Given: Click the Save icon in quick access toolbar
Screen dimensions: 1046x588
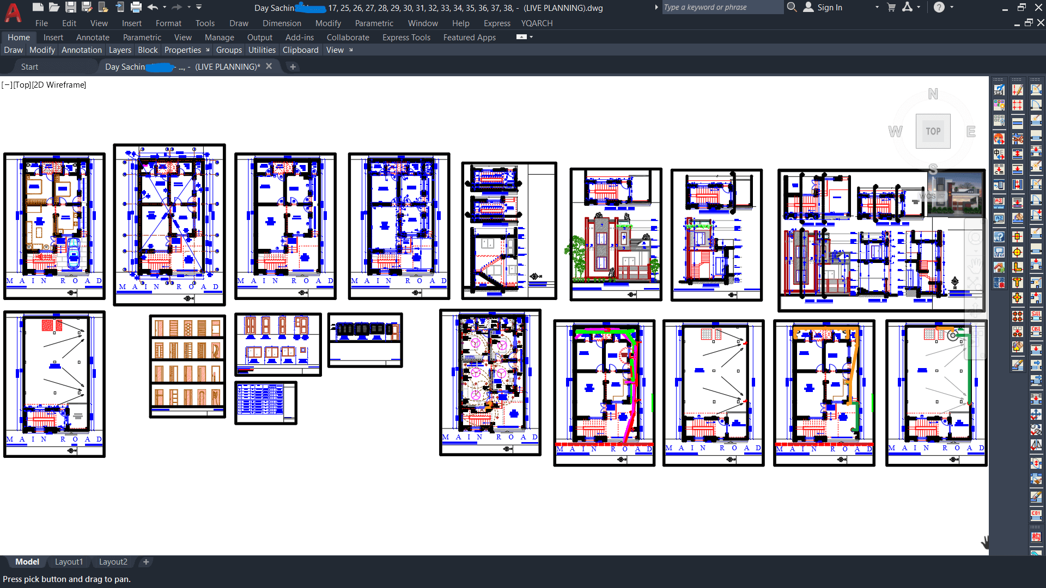Looking at the screenshot, I should (70, 7).
